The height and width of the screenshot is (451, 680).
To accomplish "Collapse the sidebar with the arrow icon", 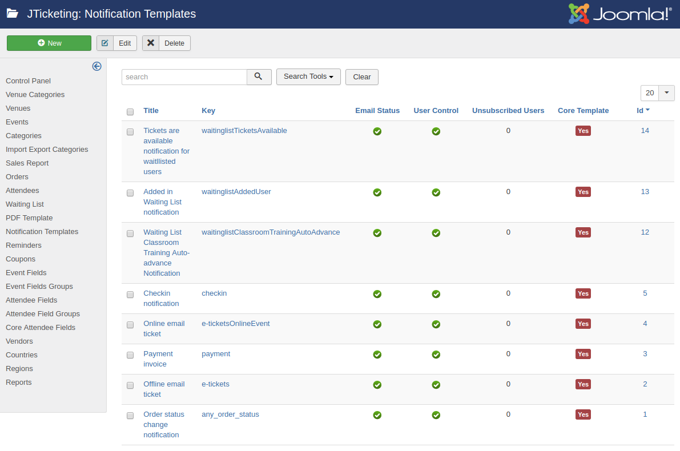I will (96, 66).
